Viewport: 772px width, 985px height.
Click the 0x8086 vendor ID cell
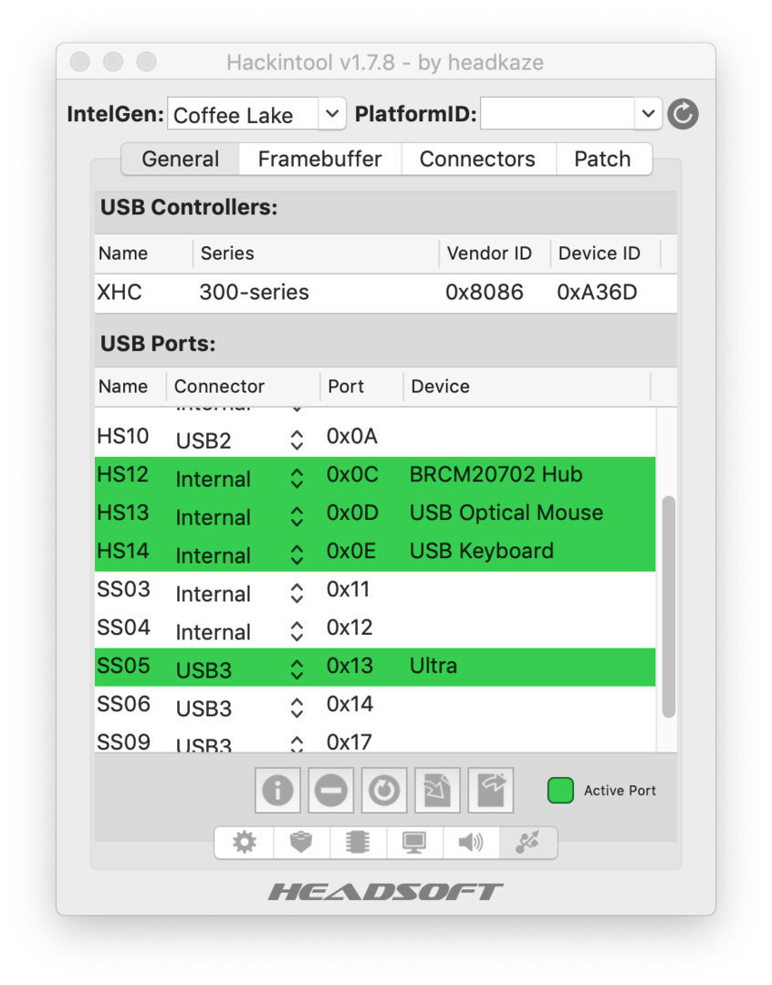point(484,293)
